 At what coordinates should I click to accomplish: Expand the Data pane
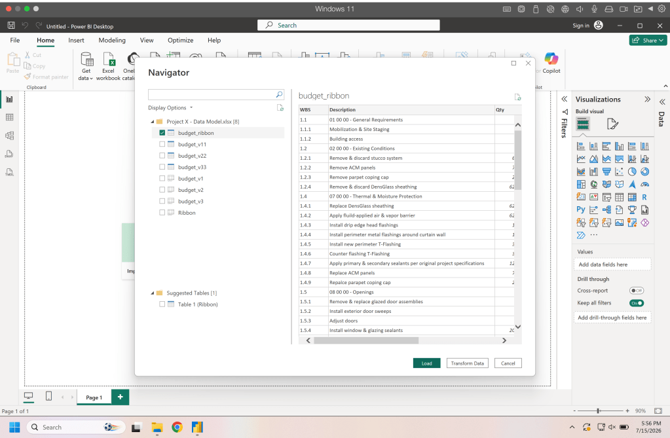[662, 101]
